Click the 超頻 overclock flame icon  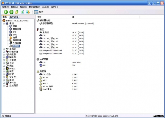[11, 38]
